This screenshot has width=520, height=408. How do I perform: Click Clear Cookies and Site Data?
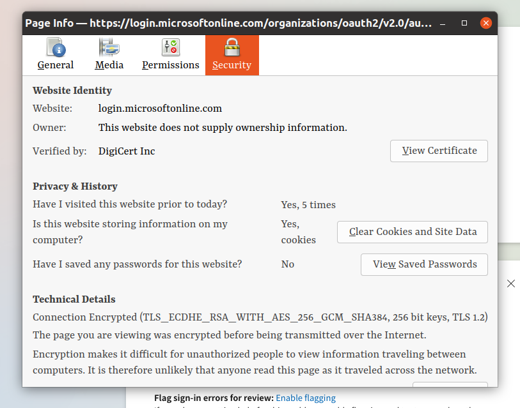coord(413,232)
